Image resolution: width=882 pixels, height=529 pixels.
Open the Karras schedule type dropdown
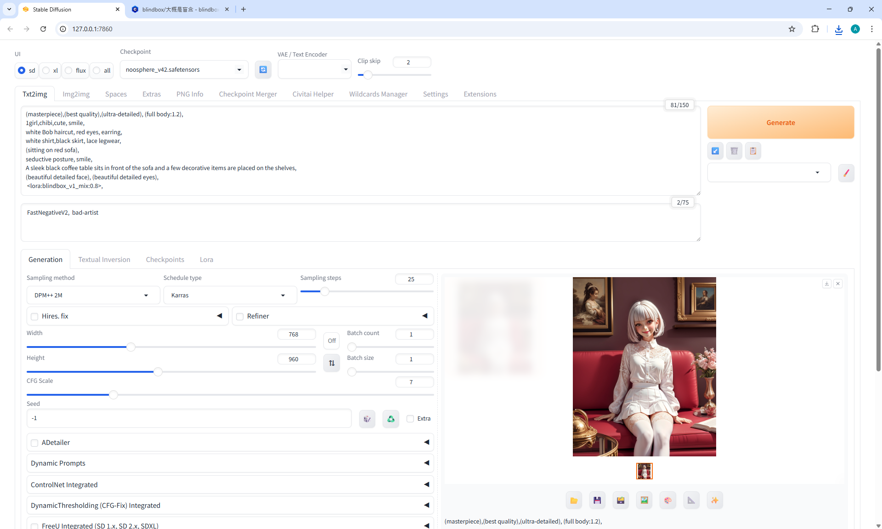pyautogui.click(x=230, y=295)
